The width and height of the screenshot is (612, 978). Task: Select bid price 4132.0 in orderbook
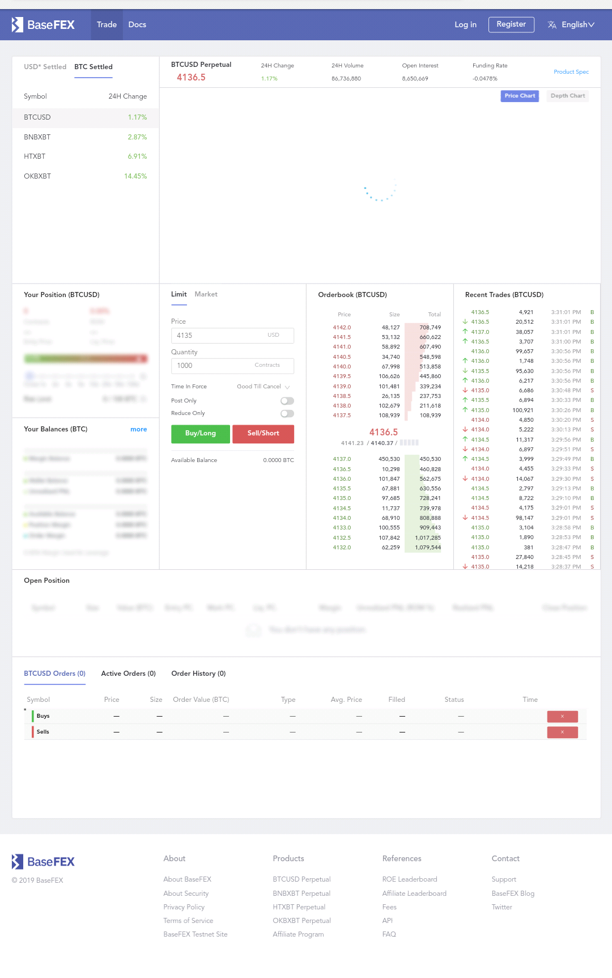[342, 548]
